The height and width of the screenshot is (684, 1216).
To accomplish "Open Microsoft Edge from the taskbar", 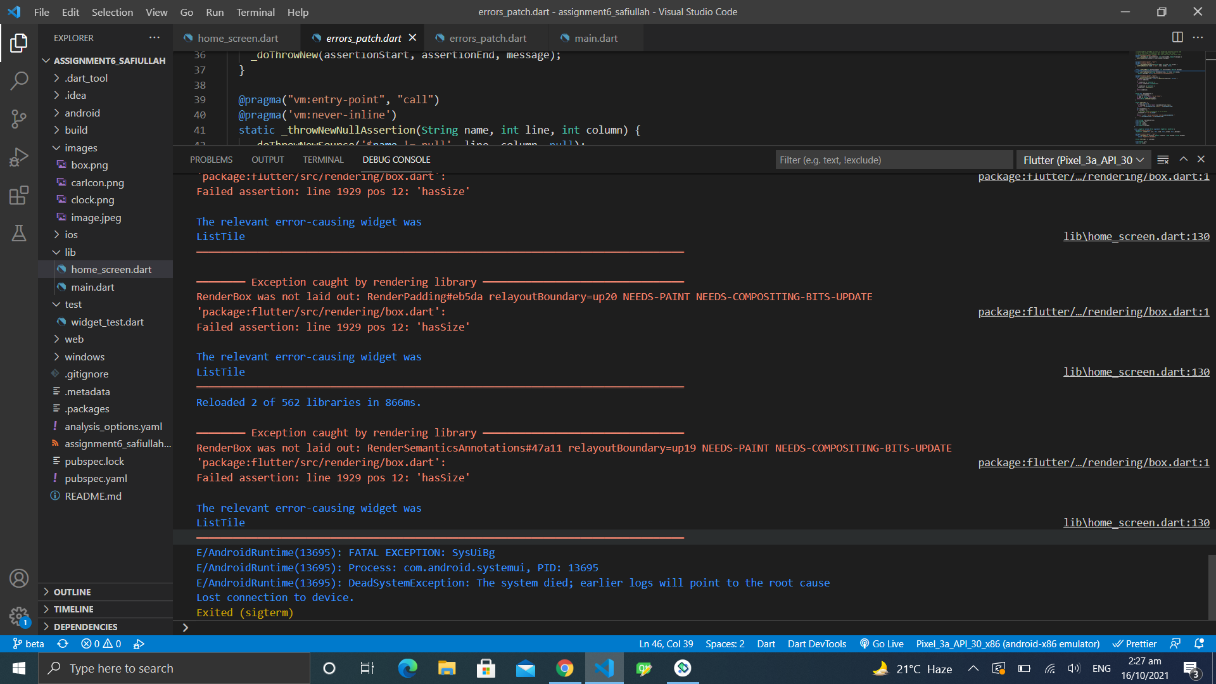I will click(x=407, y=668).
